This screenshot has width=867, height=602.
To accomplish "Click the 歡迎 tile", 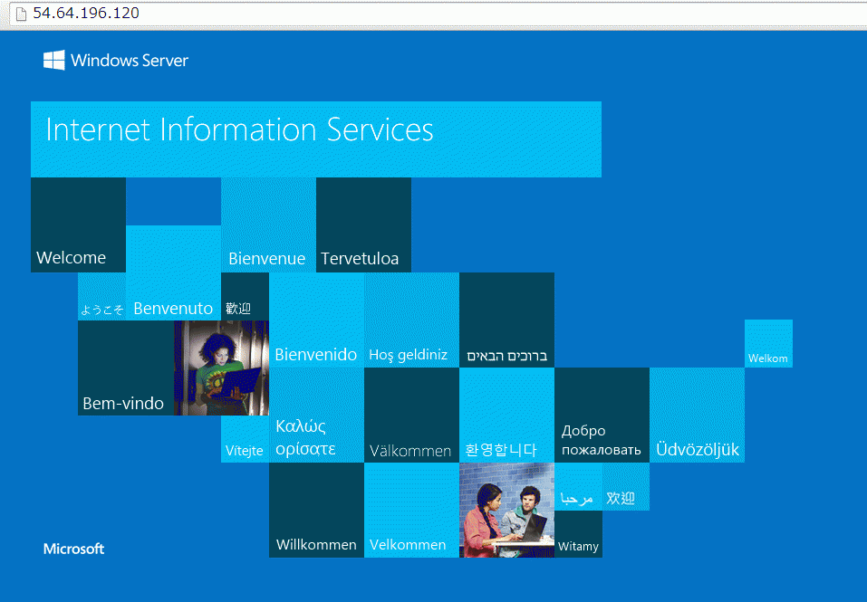I will click(245, 297).
